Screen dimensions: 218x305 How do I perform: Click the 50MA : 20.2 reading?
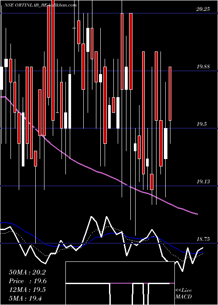click(x=27, y=272)
